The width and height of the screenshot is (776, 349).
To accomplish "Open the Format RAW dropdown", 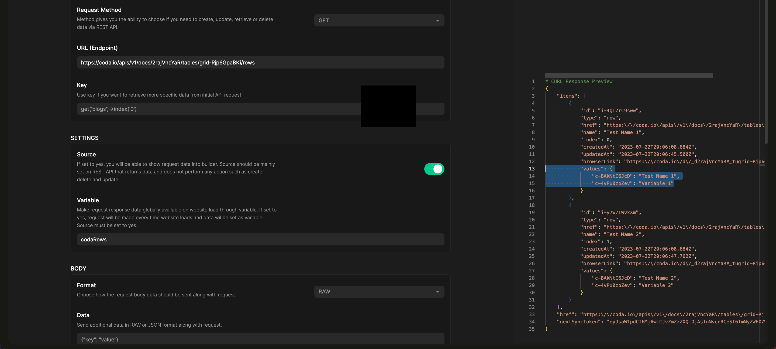I will pyautogui.click(x=379, y=292).
